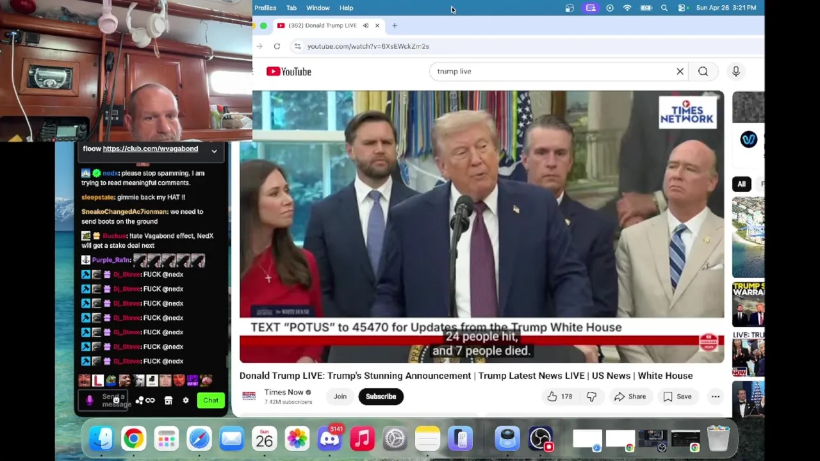Open the bubbles icon in chat toolbar

139,400
